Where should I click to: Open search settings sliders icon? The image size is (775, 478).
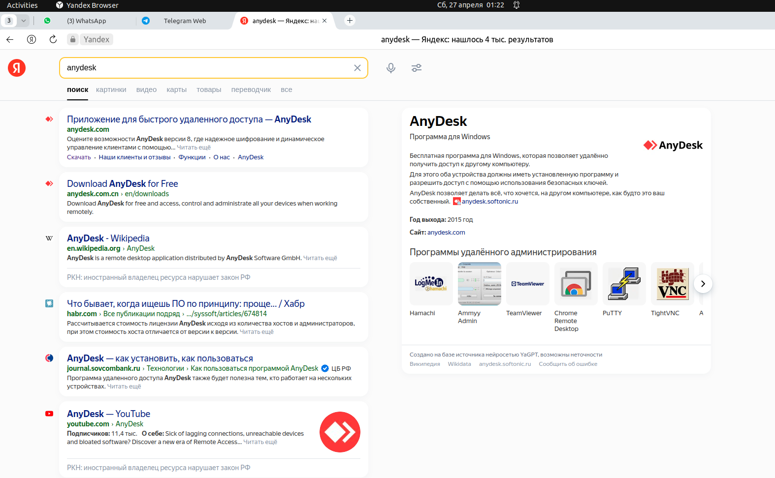[417, 68]
